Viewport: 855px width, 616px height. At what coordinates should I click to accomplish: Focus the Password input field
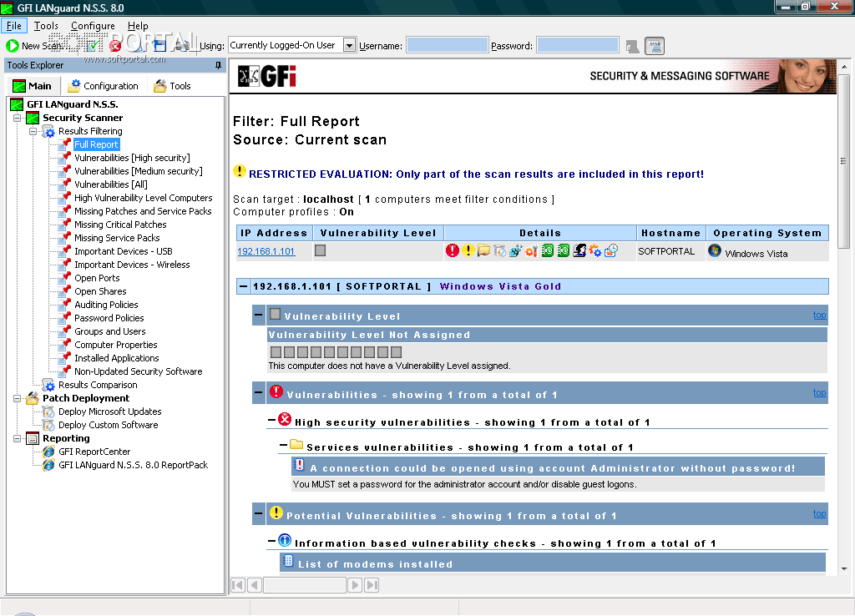[x=578, y=45]
